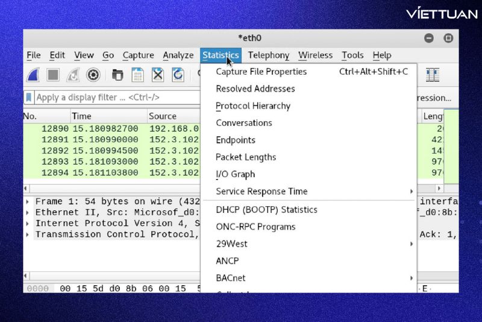Select packet row 12894
This screenshot has width=482, height=322.
pyautogui.click(x=111, y=173)
